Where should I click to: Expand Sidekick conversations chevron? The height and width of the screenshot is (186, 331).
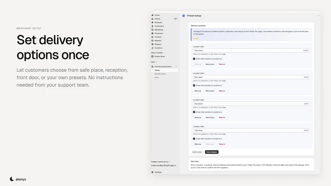click(170, 162)
